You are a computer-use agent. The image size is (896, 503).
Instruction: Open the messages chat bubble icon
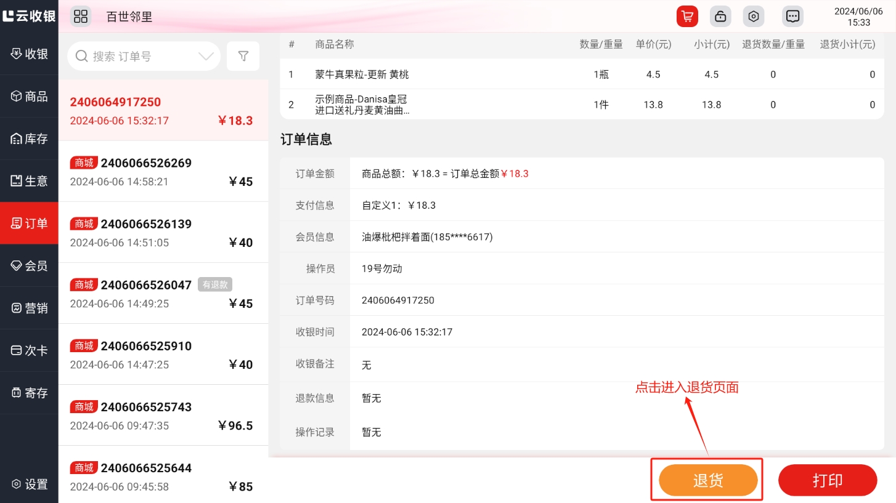click(x=792, y=16)
